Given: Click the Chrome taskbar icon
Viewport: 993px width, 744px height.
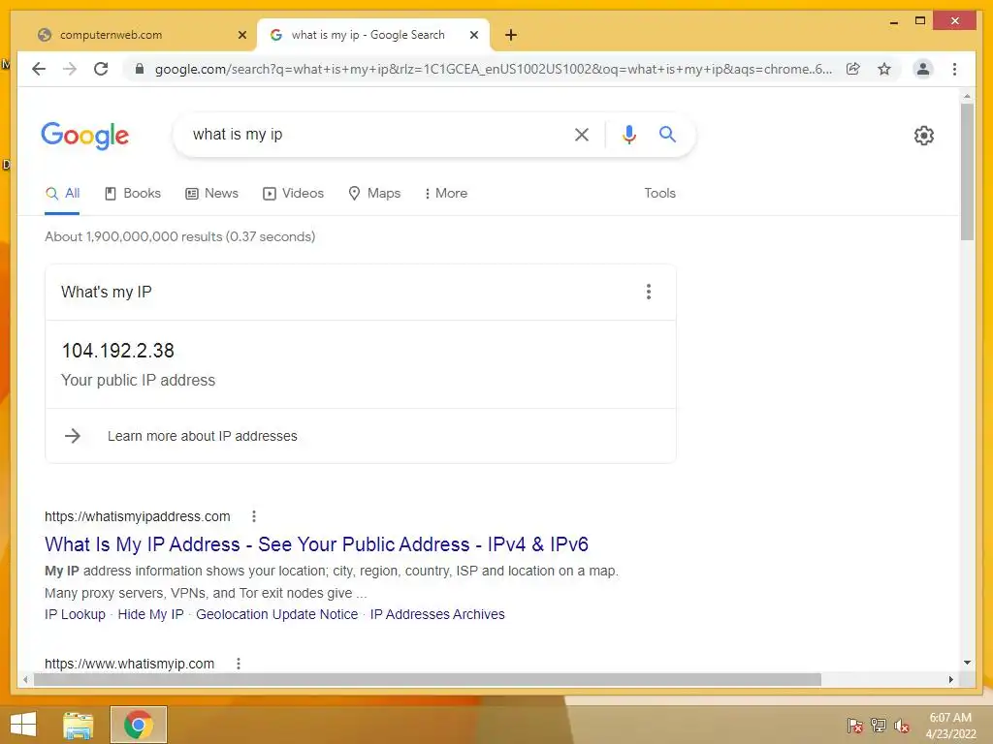Looking at the screenshot, I should click(x=139, y=725).
